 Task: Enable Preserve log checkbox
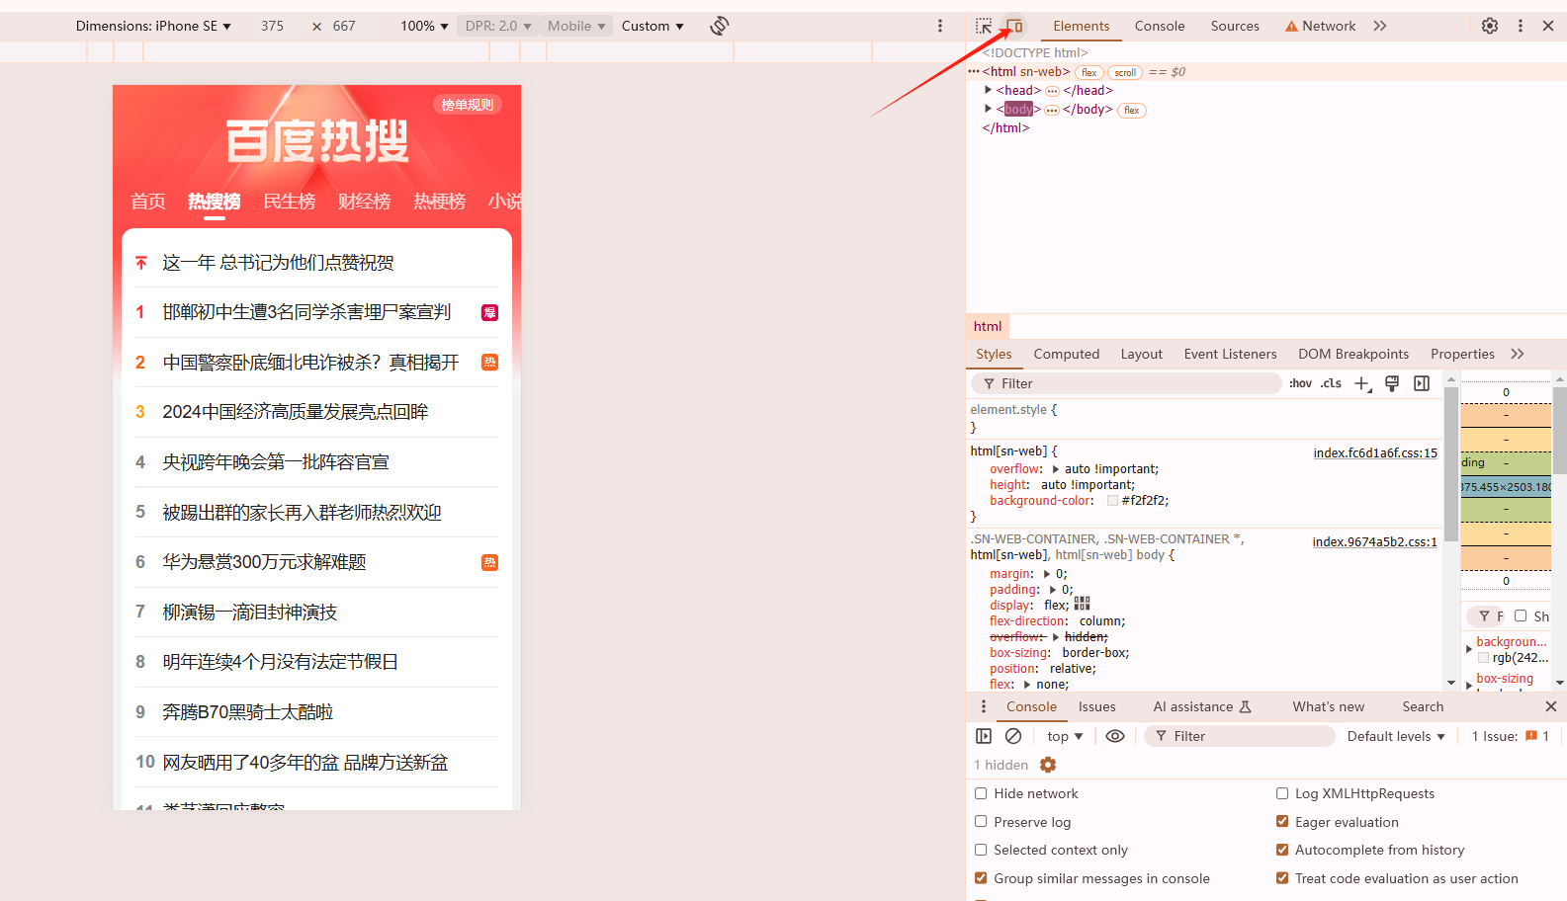(x=981, y=822)
